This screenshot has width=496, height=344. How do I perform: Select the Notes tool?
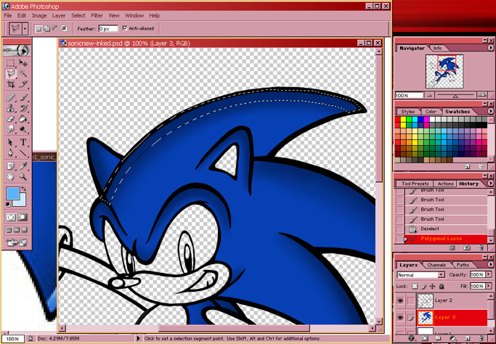click(x=11, y=166)
